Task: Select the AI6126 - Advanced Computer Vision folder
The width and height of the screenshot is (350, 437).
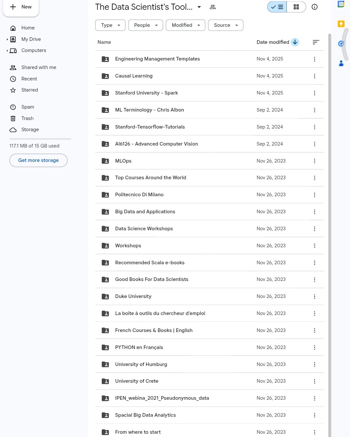Action: point(210,144)
